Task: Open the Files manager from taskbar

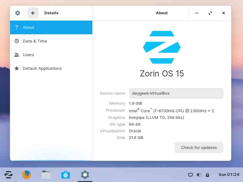Action: click(x=46, y=175)
